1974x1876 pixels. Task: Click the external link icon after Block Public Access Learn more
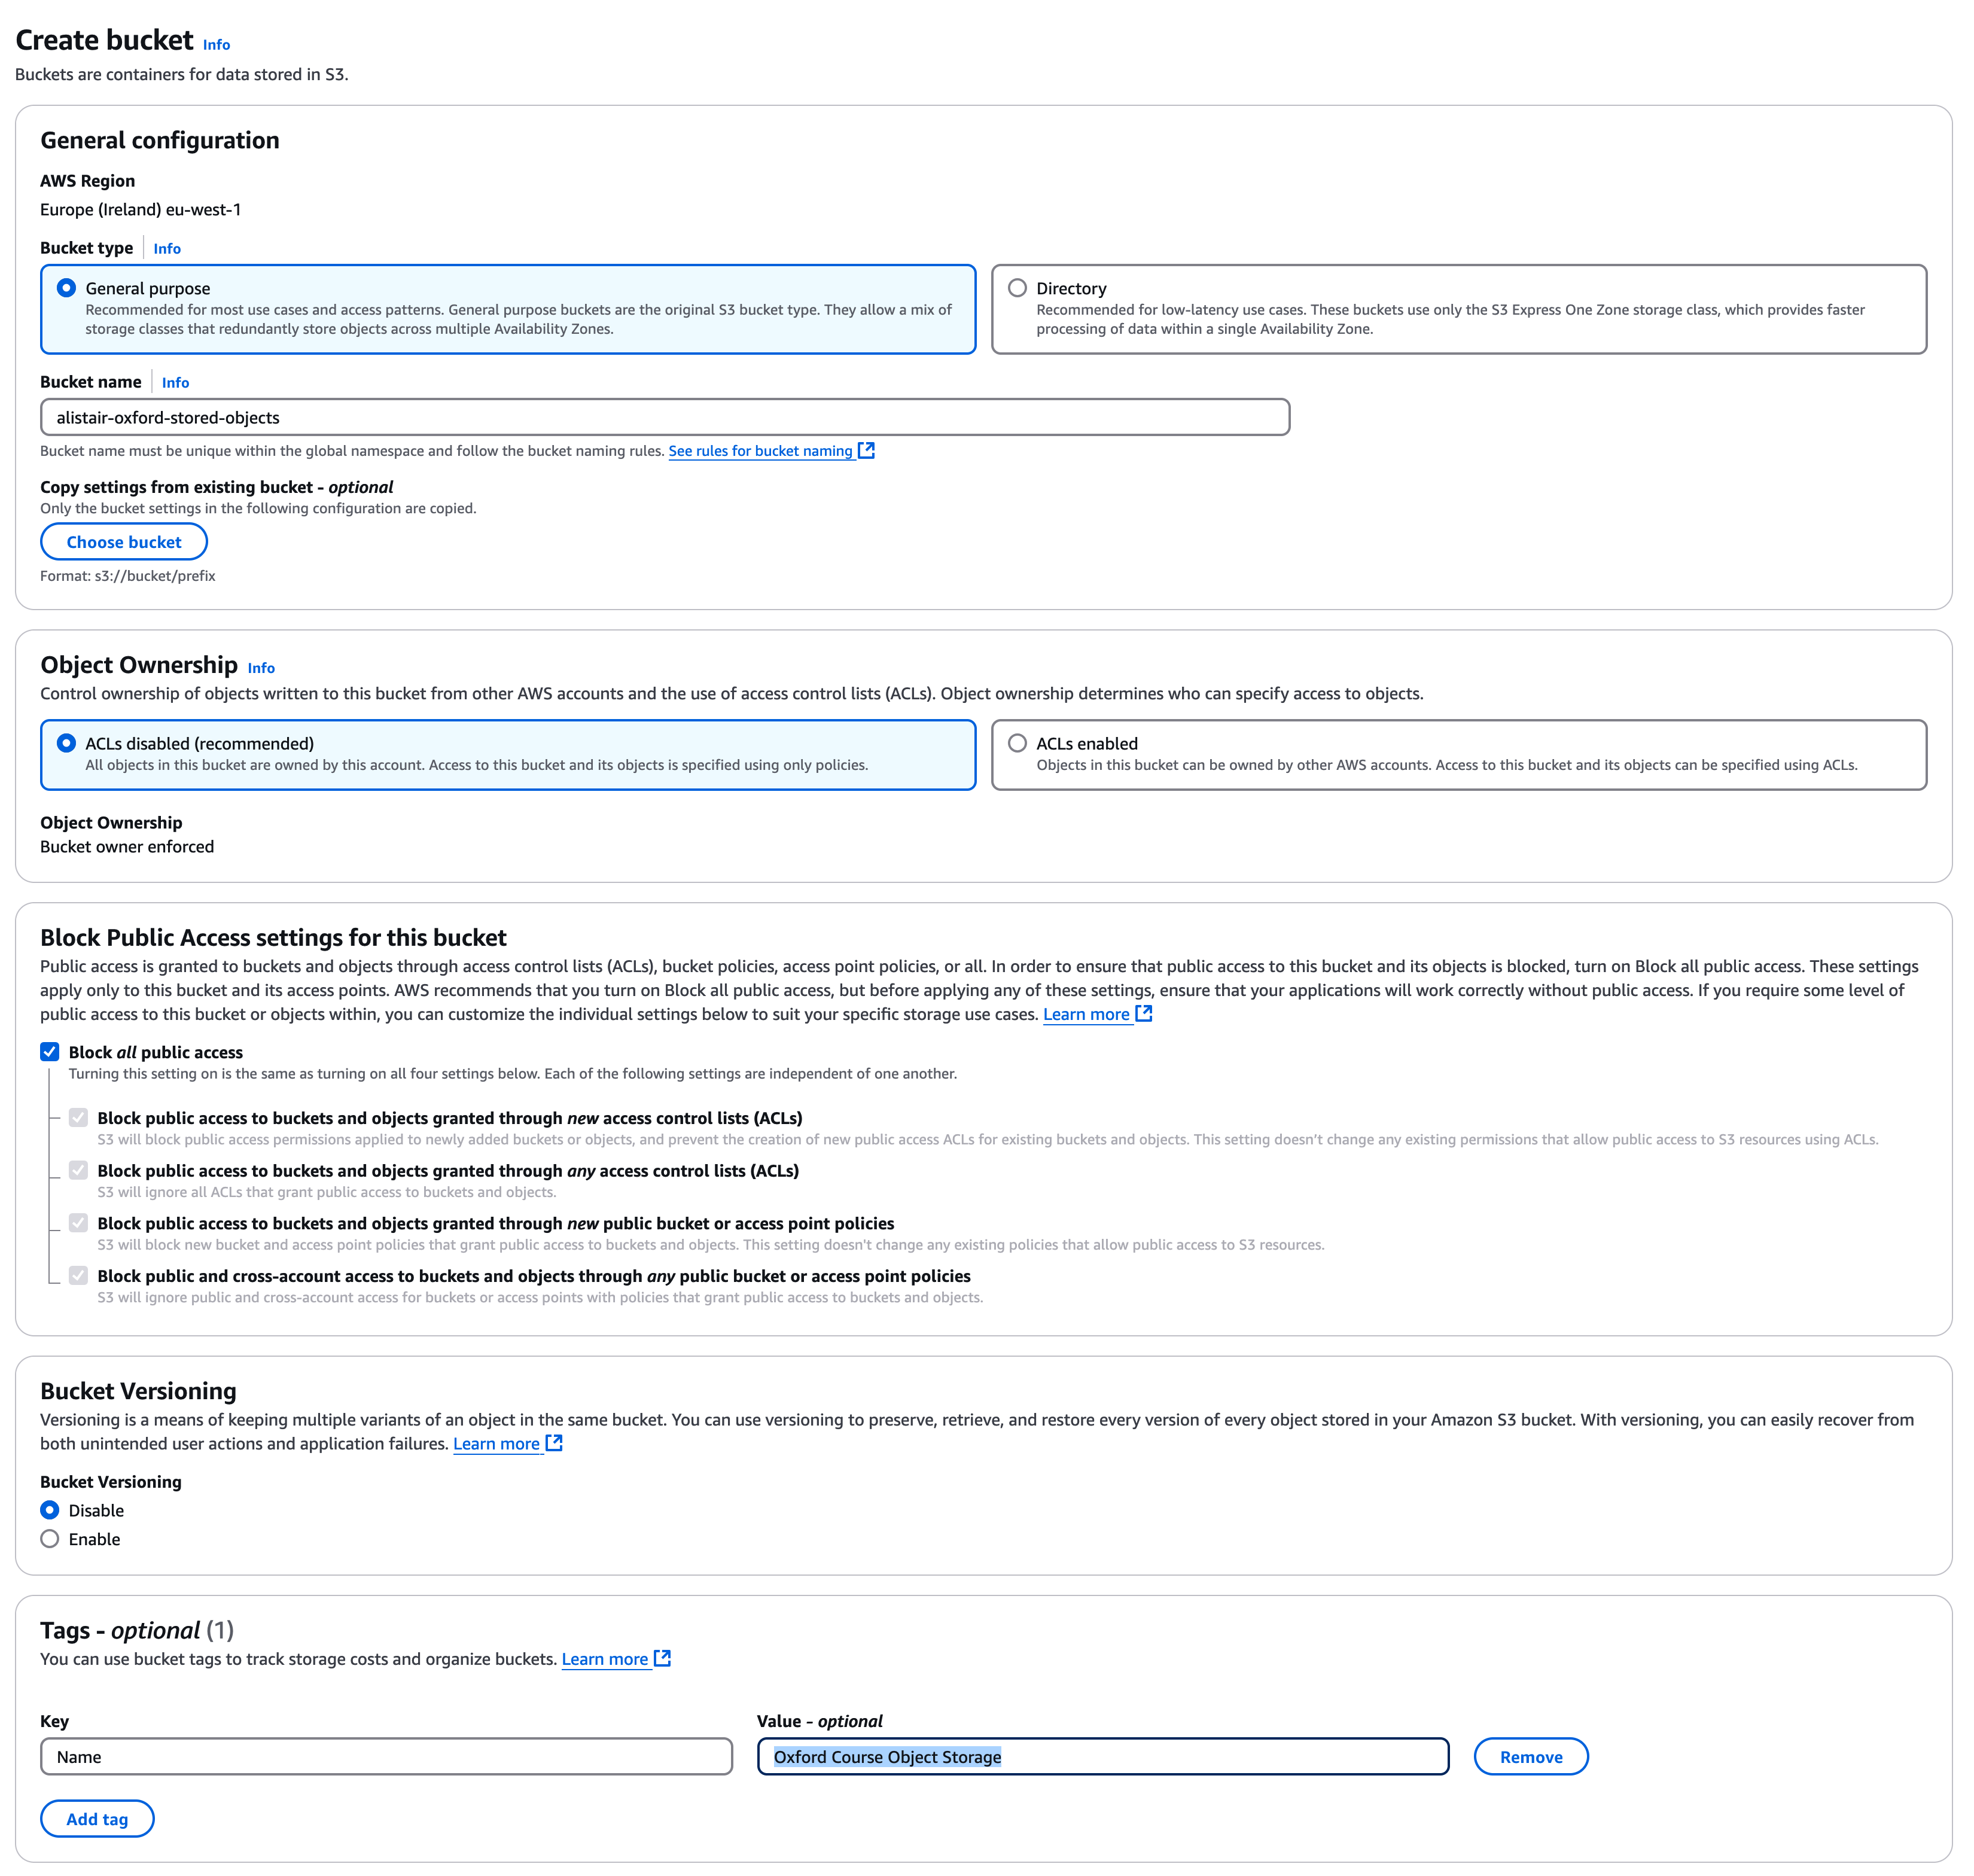tap(1144, 1013)
